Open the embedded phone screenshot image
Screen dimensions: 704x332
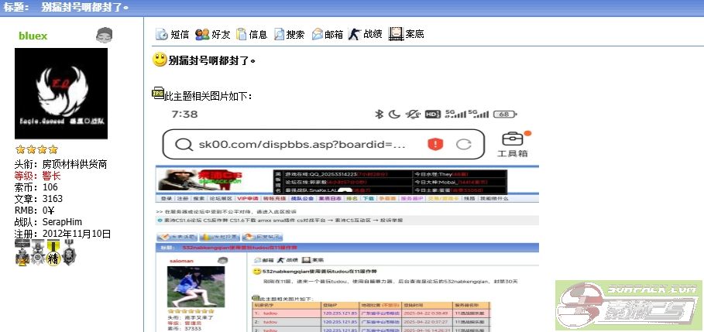(346, 217)
